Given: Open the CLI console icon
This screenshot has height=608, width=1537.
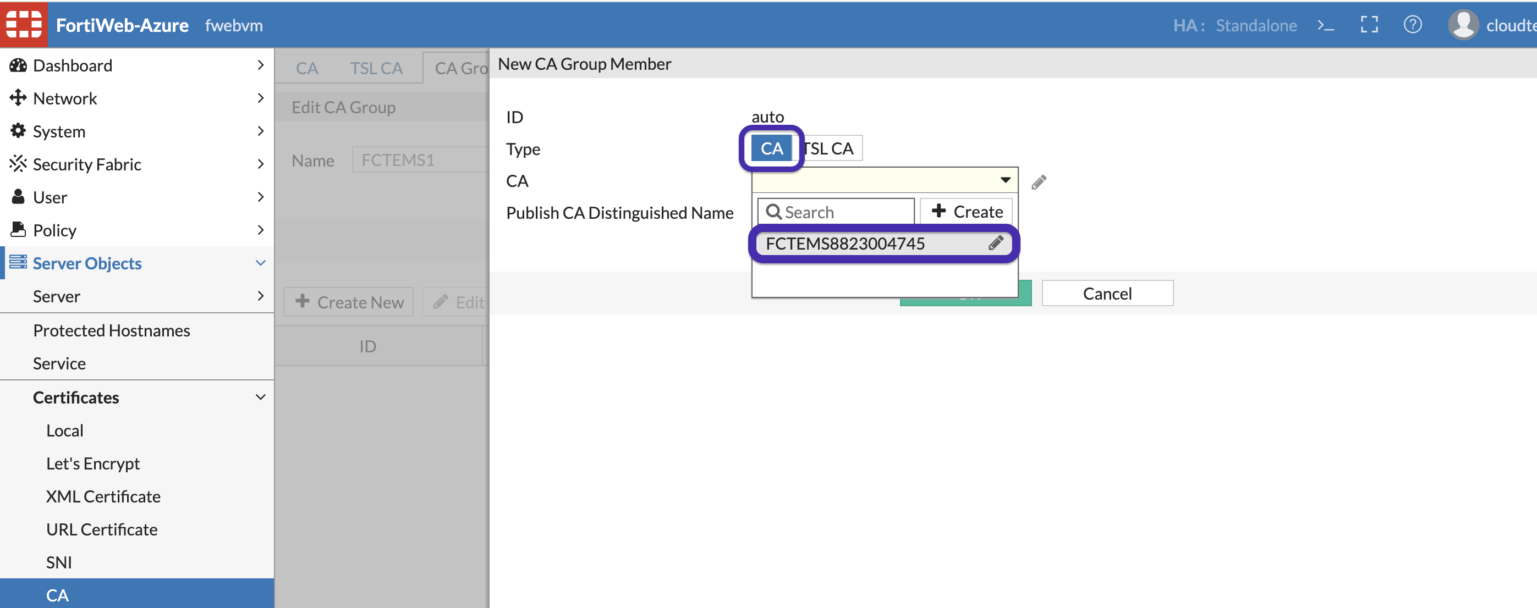Looking at the screenshot, I should (1325, 25).
